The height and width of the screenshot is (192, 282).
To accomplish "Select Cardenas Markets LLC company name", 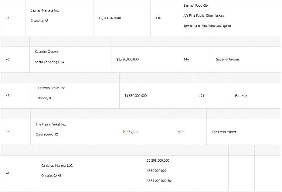I will [x=57, y=166].
